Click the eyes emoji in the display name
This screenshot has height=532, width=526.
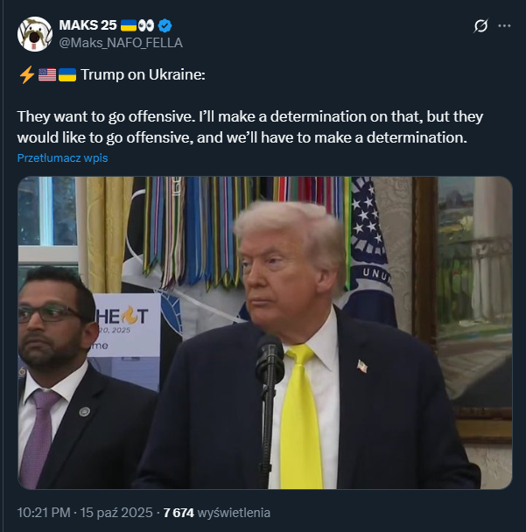(146, 25)
